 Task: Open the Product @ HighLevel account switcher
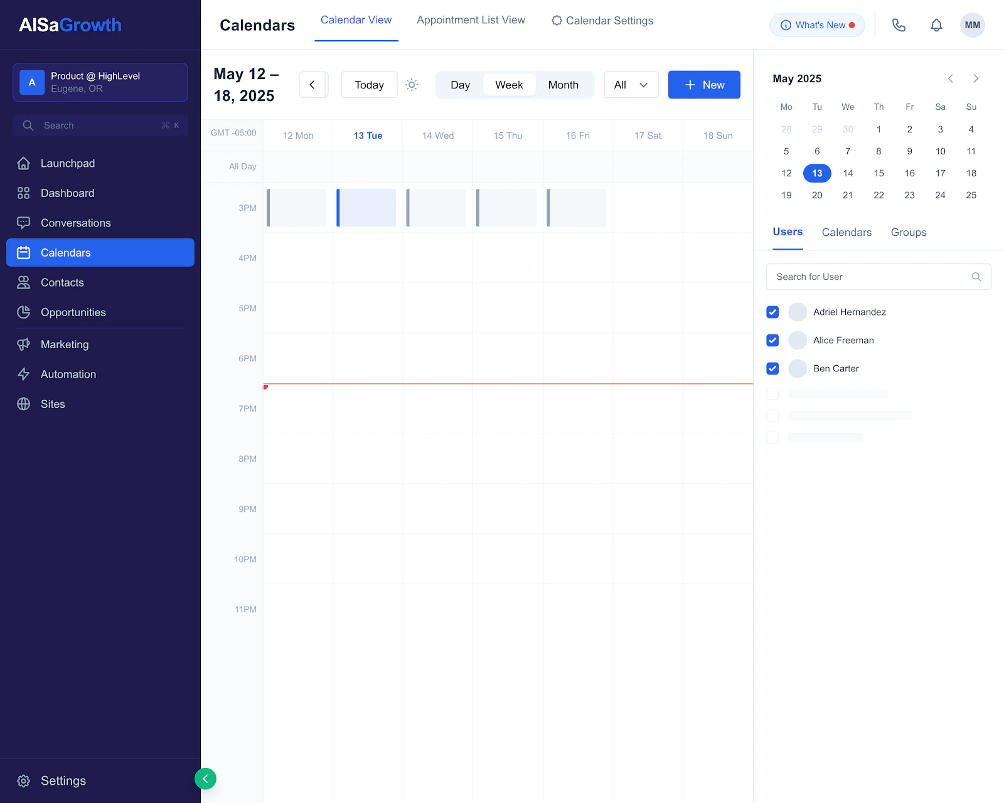[100, 82]
